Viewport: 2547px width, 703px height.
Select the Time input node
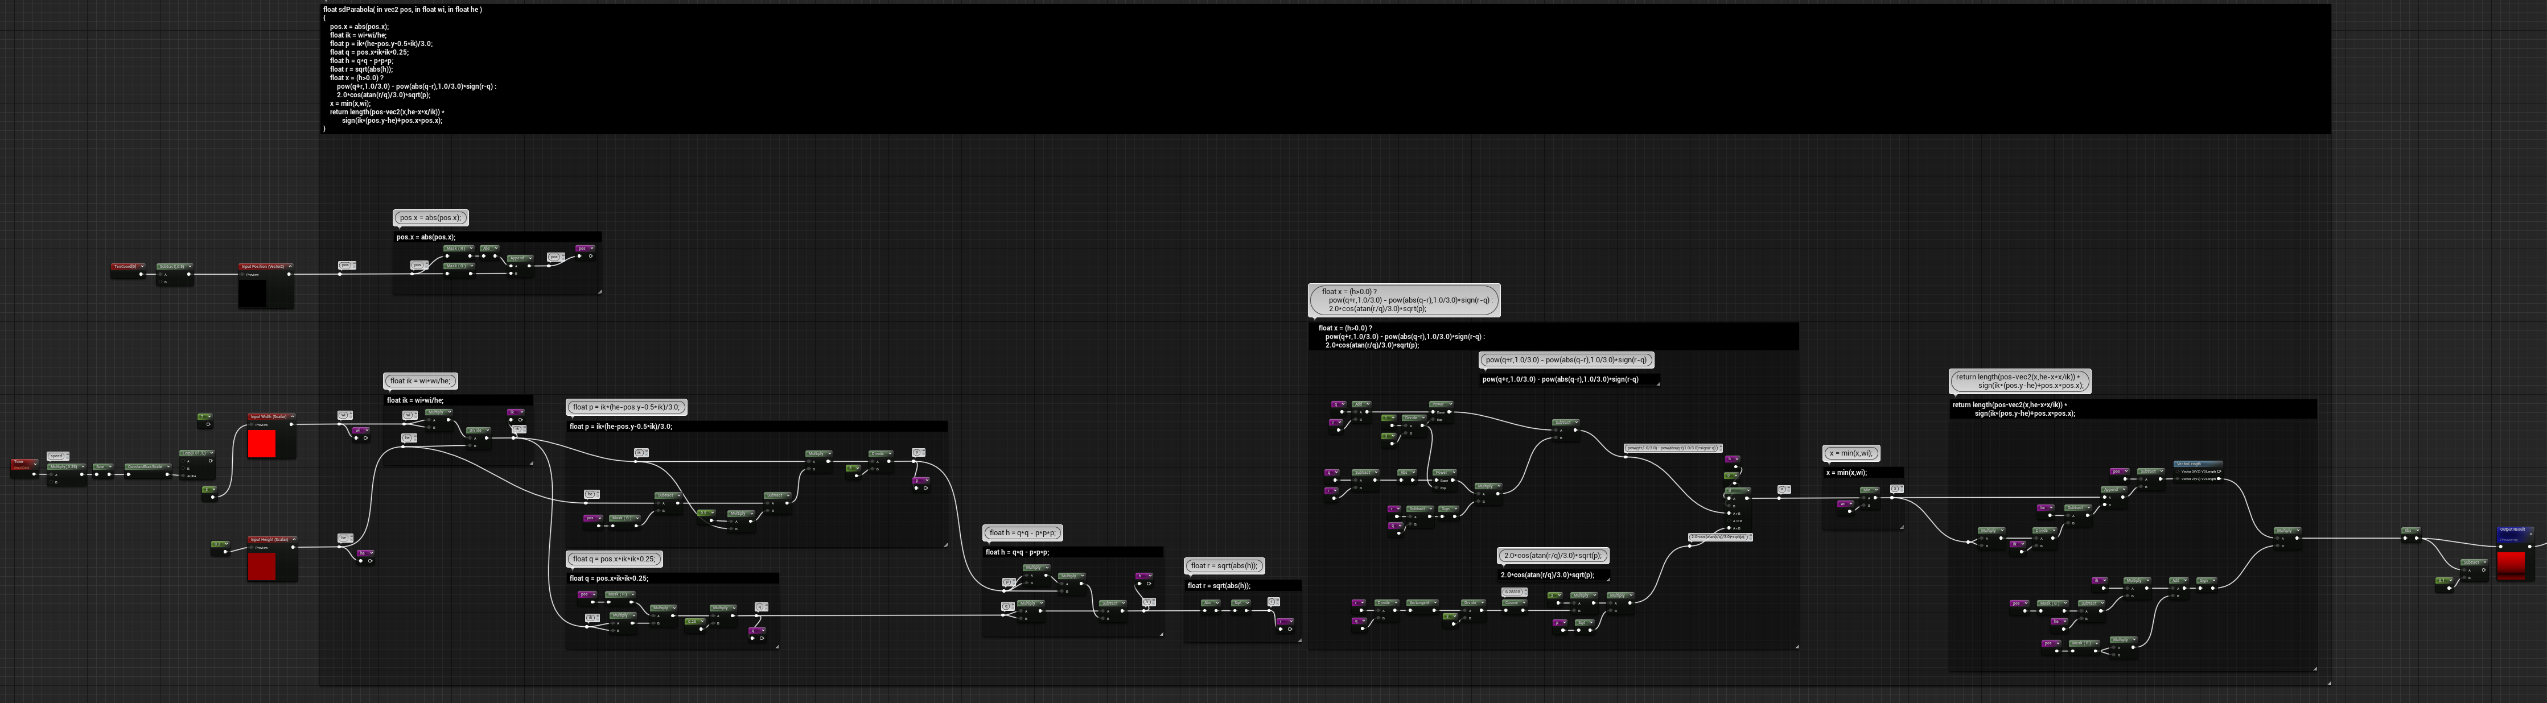pos(24,469)
